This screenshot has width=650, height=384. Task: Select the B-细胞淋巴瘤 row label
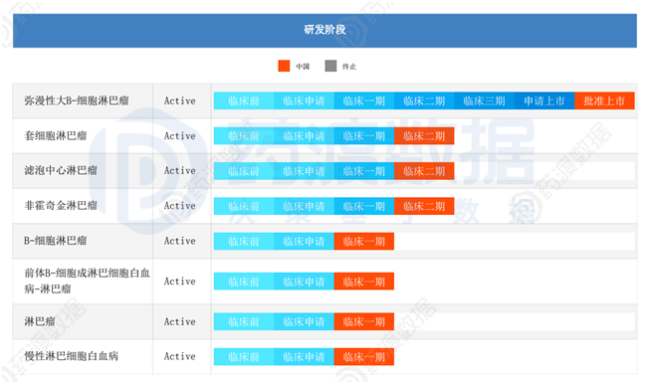[56, 241]
